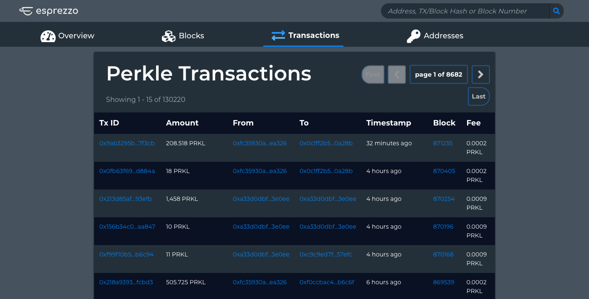Open To address 0xf0ccbac4...b6c6f

pyautogui.click(x=327, y=282)
